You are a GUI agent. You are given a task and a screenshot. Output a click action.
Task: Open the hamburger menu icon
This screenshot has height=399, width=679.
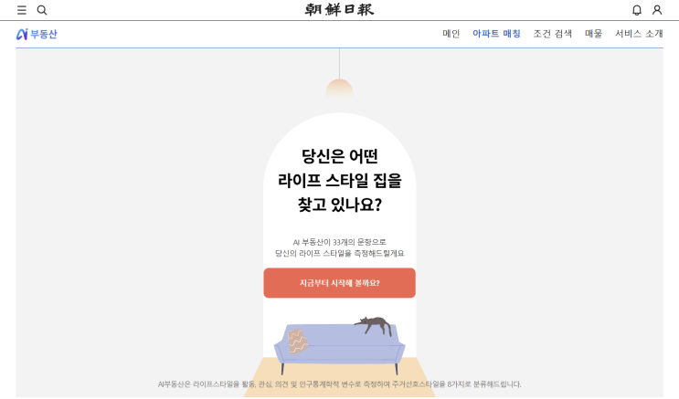22,10
